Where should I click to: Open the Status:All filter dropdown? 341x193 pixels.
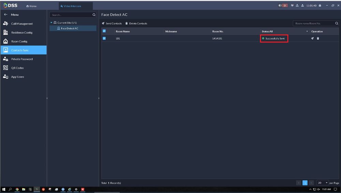click(307, 31)
